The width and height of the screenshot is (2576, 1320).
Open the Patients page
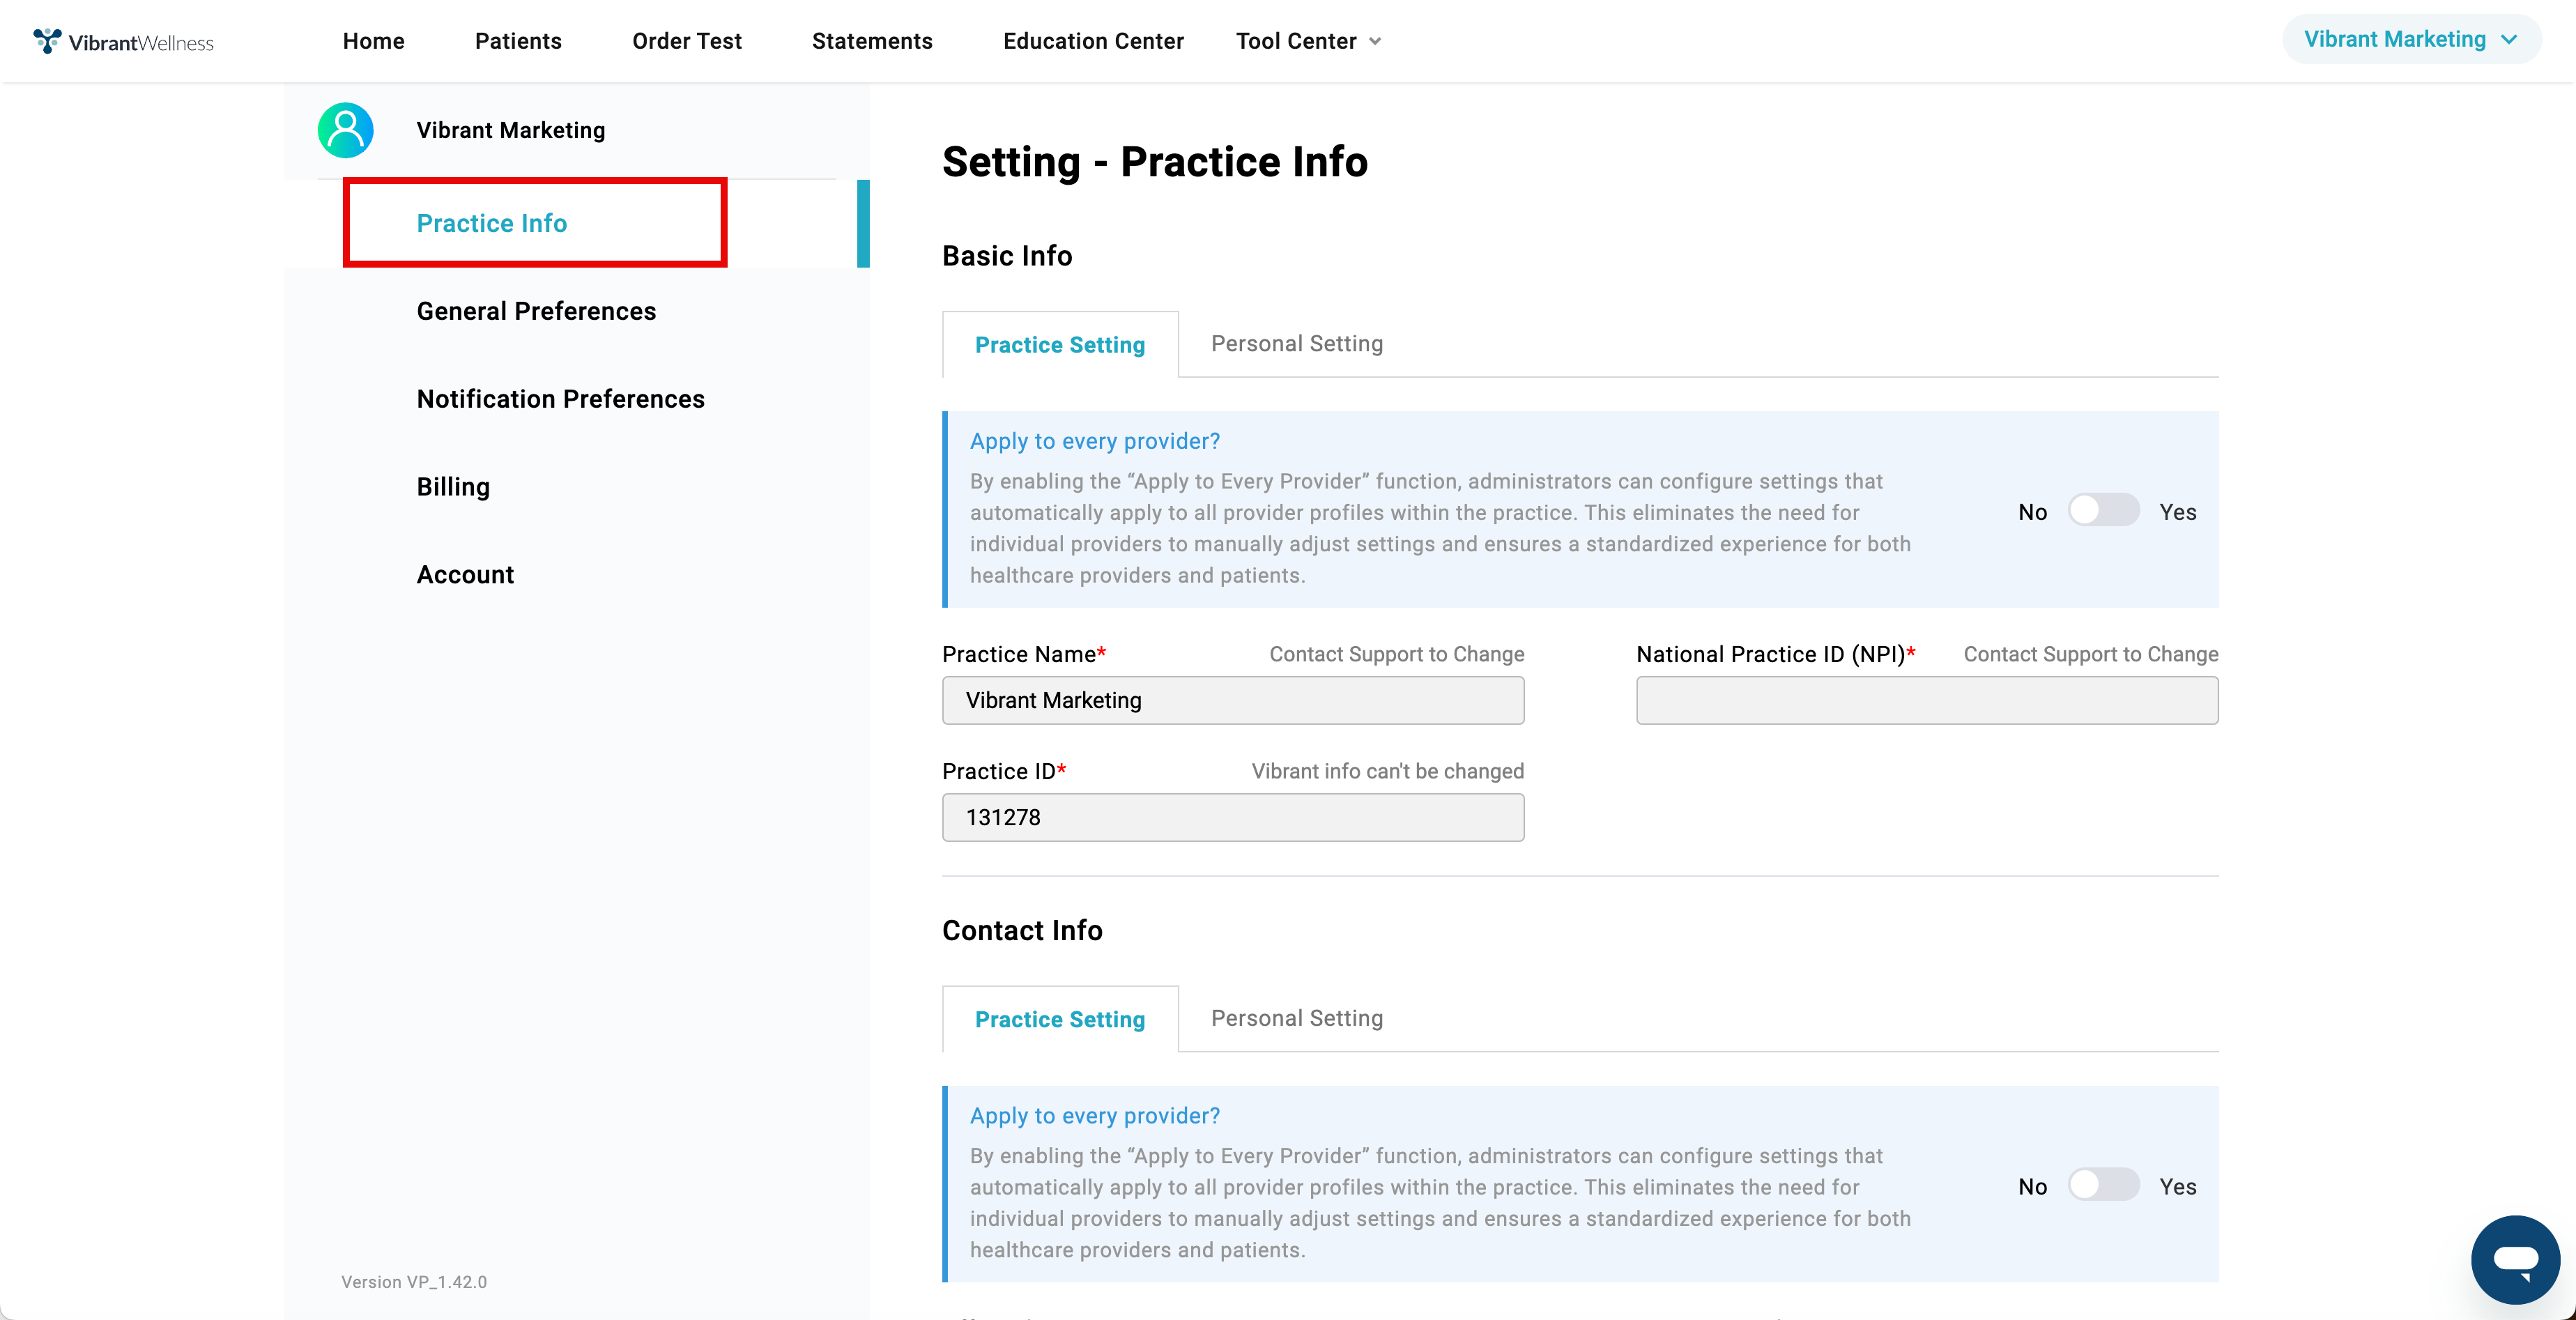tap(518, 41)
